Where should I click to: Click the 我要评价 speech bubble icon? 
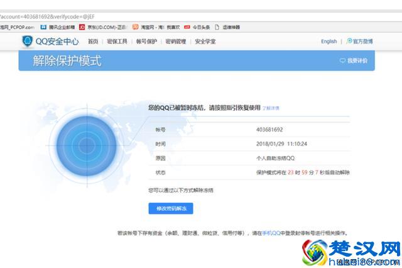(x=342, y=60)
